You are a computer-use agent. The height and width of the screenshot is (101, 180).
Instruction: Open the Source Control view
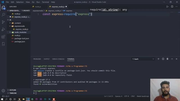tap(3, 22)
